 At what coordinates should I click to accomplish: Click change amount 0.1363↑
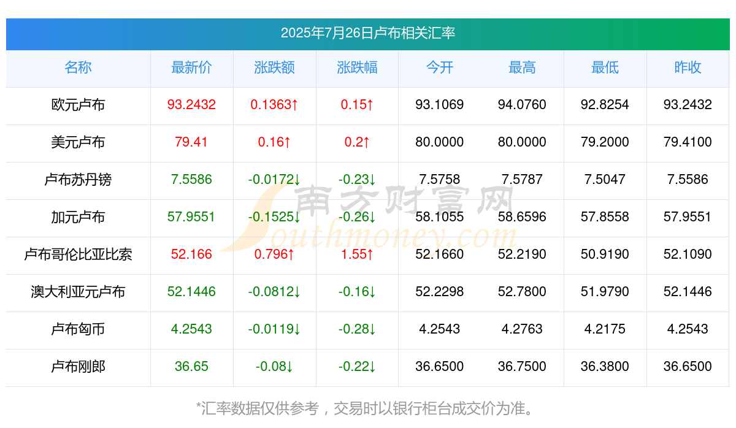point(274,105)
